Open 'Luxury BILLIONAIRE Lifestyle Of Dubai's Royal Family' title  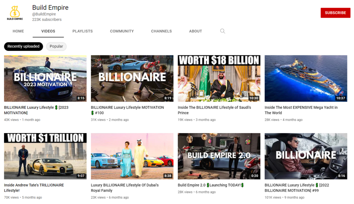click(x=125, y=188)
